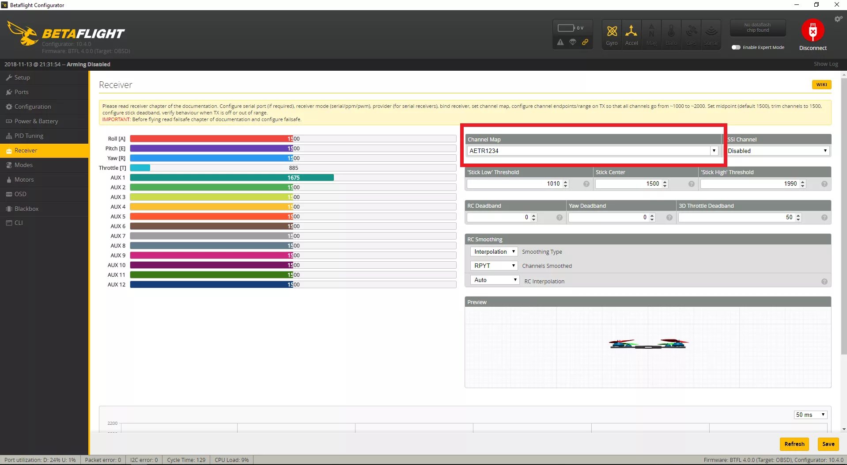The height and width of the screenshot is (465, 847).
Task: Click the red Disconnect USB icon
Action: point(813,30)
